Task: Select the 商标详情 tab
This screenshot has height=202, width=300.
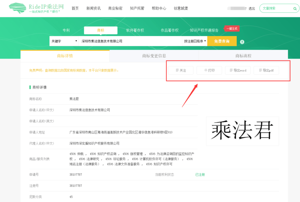Action: [x=65, y=56]
